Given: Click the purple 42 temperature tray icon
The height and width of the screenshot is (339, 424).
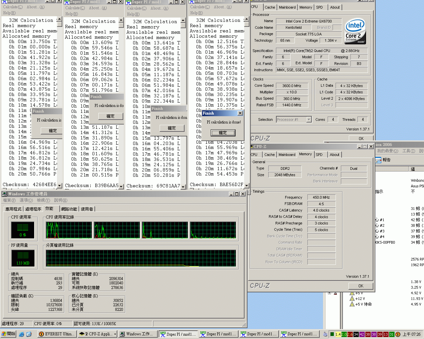Looking at the screenshot, I should [362, 334].
